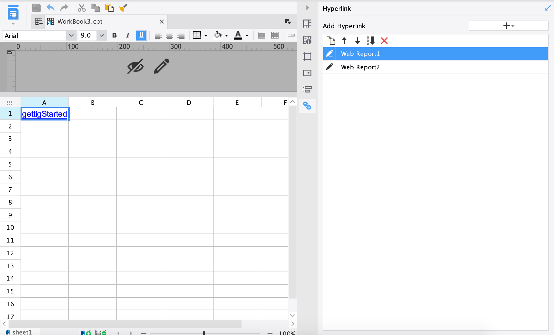Toggle bold formatting
The height and width of the screenshot is (335, 554).
pyautogui.click(x=114, y=35)
